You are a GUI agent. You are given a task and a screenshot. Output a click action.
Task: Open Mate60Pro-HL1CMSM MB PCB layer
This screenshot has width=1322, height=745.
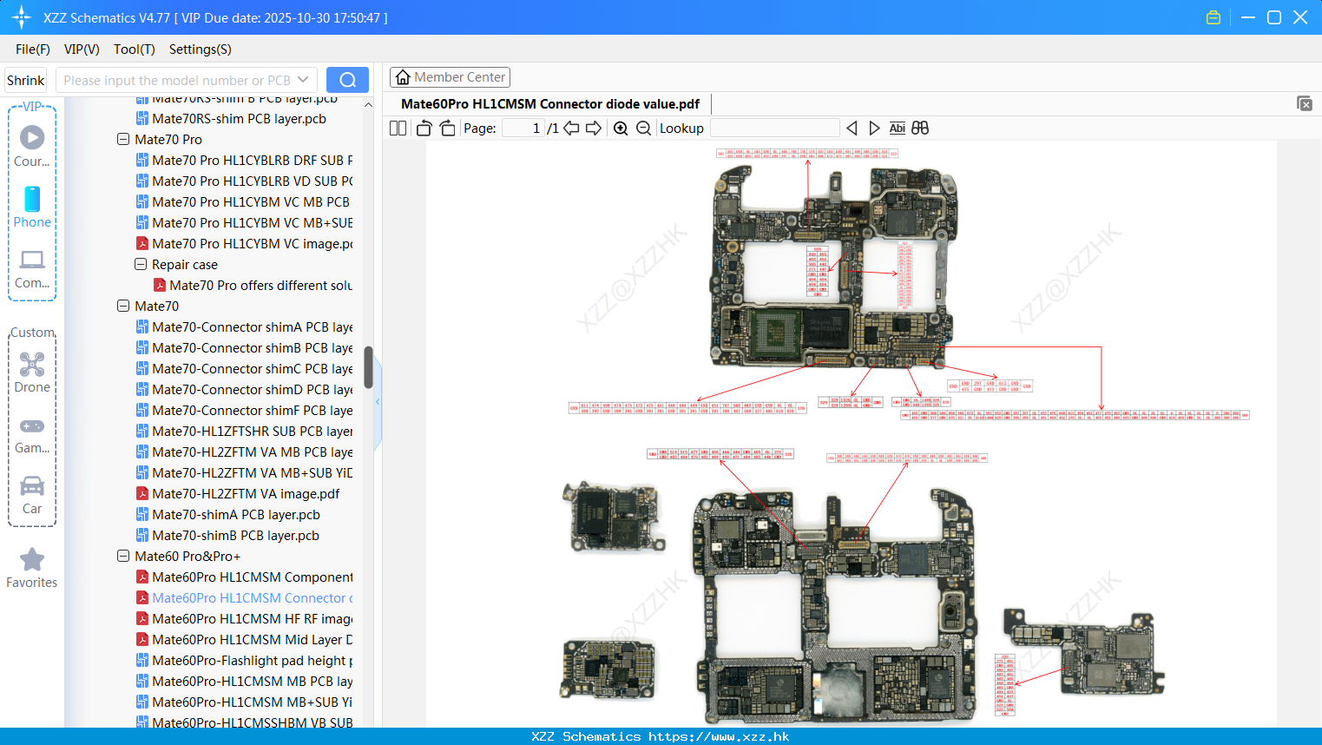point(244,682)
